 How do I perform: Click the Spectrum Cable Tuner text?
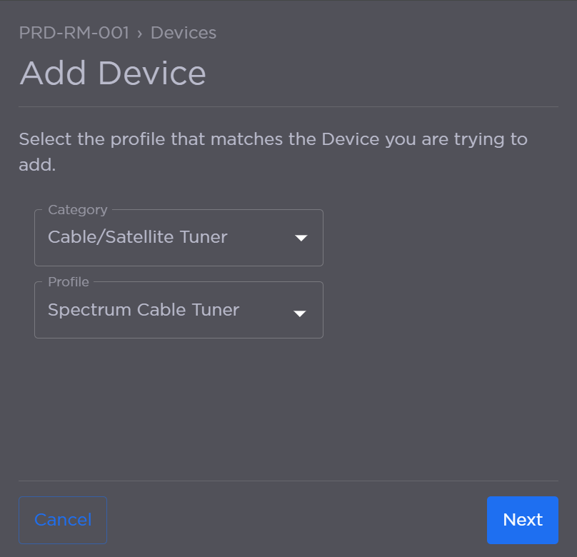143,310
